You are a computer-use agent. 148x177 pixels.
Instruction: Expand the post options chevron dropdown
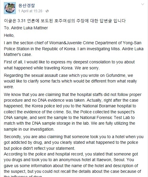pyautogui.click(x=143, y=4)
